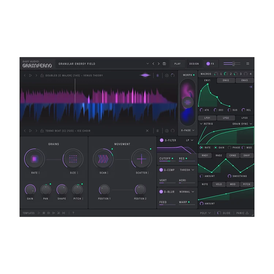This screenshot has width=274, height=274.
Task: Select the wavy template icon in bottom bar
Action: 44,213
